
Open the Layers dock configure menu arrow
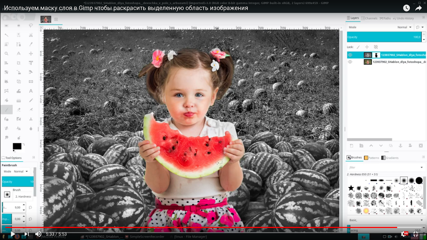(423, 18)
